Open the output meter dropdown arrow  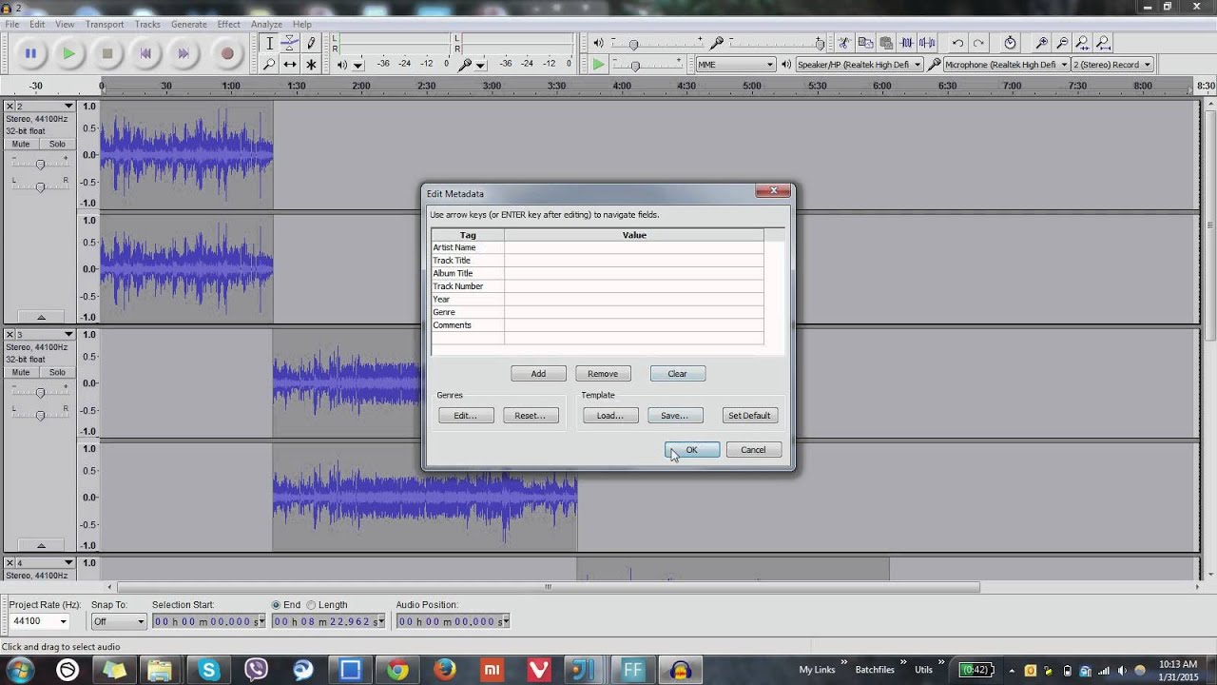[358, 65]
